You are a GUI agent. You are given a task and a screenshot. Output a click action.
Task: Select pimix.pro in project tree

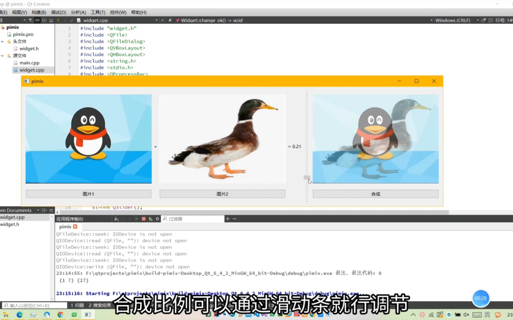click(23, 34)
